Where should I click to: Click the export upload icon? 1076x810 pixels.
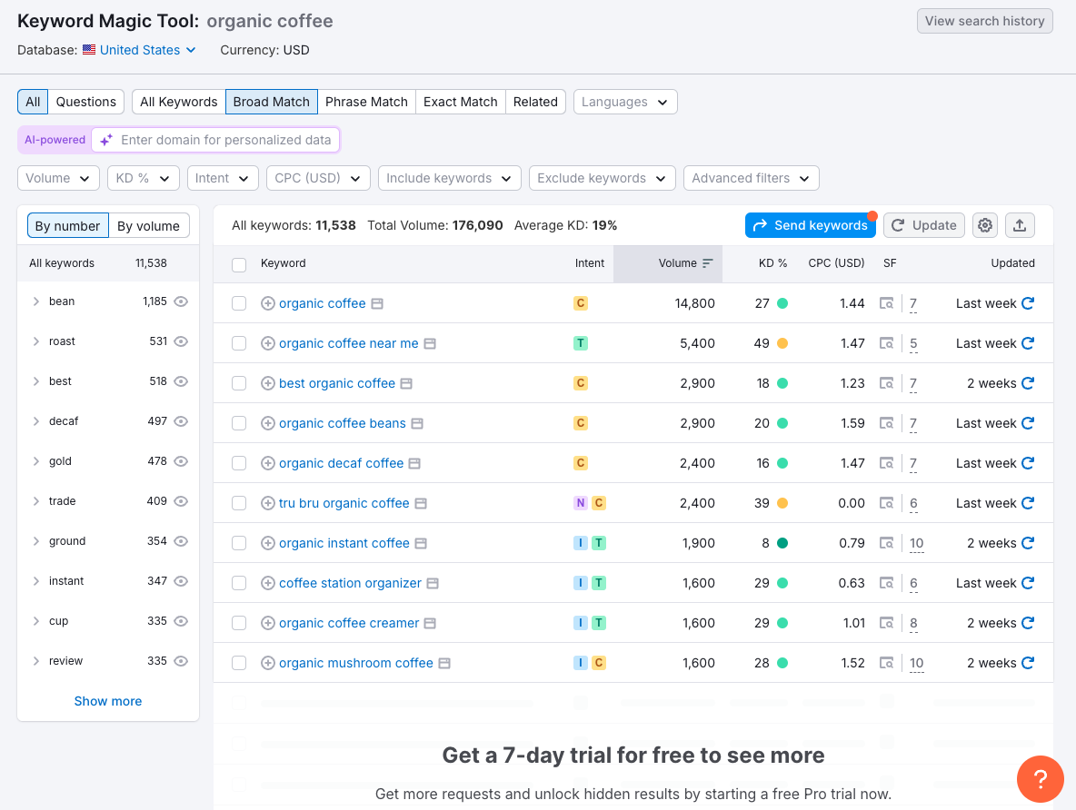(1020, 225)
